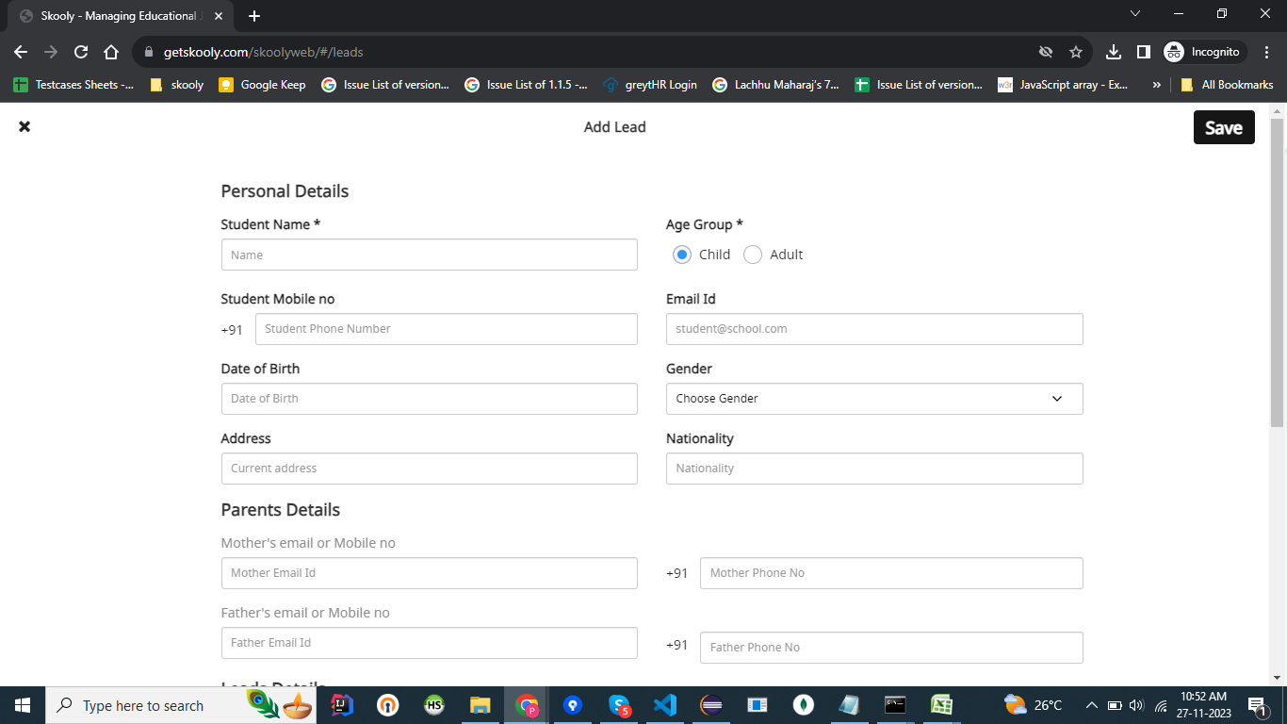The image size is (1287, 724).
Task: Open browser home page icon
Action: coord(111,52)
